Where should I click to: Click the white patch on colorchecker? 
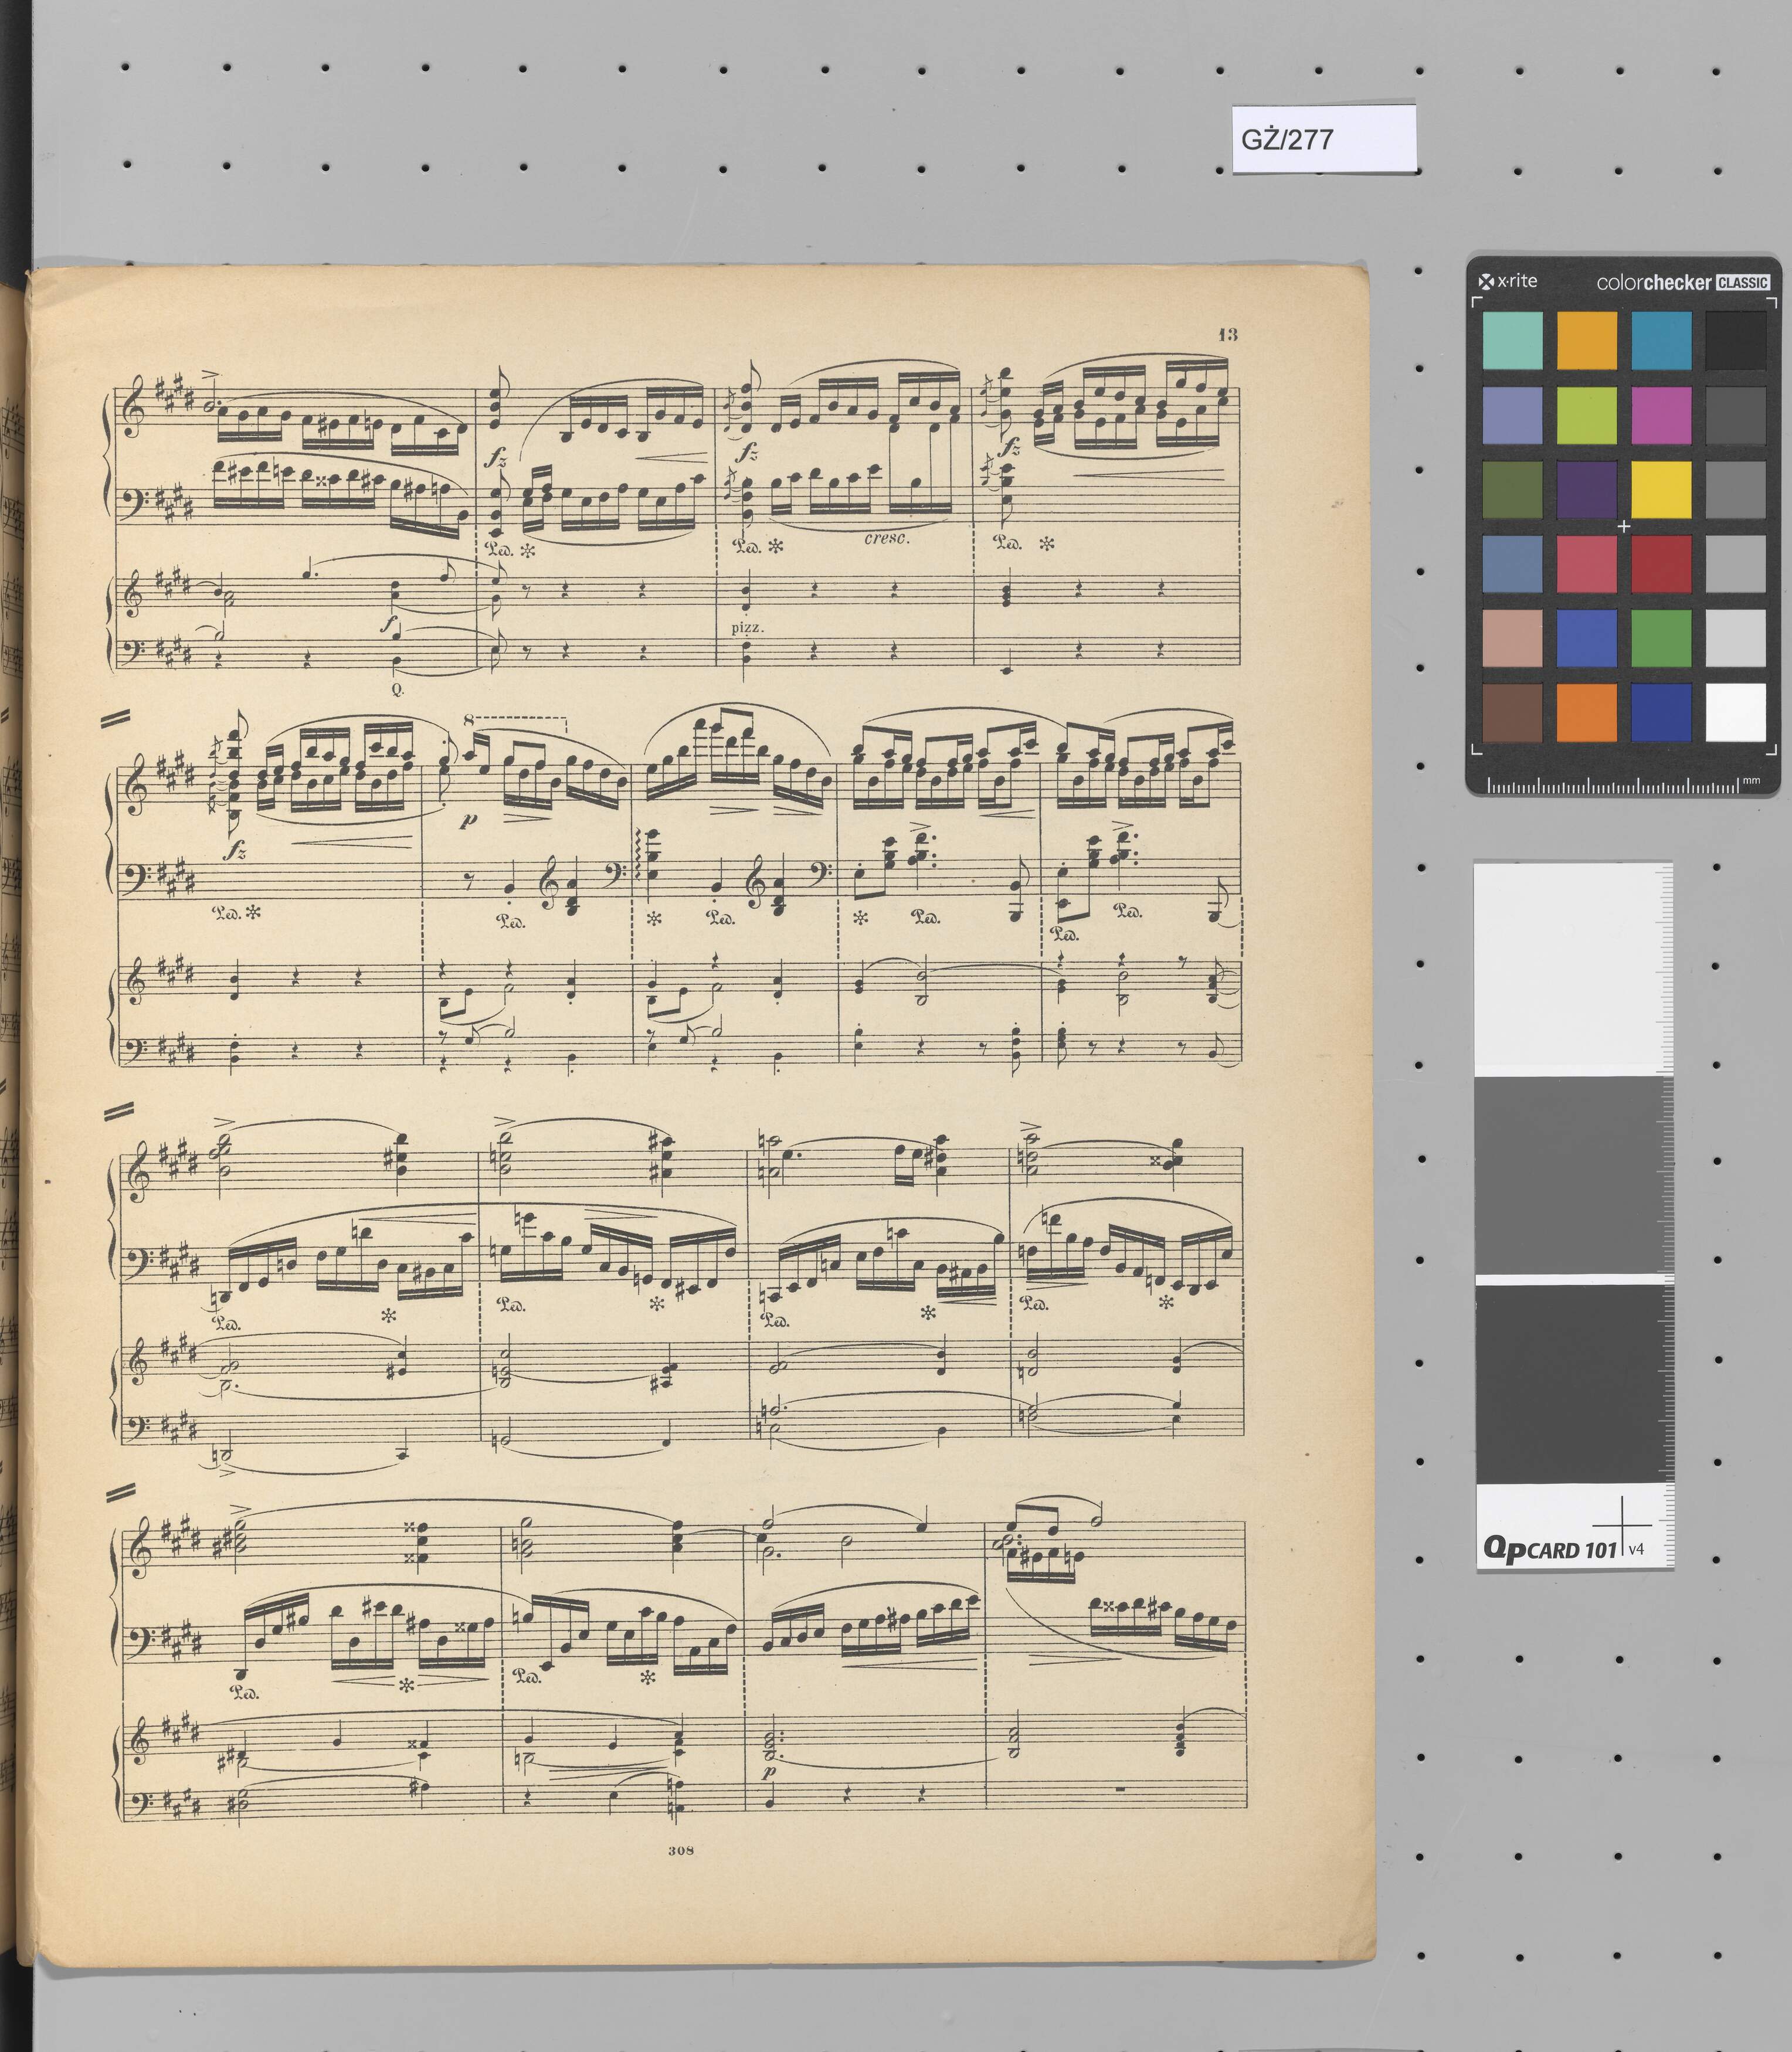(1735, 712)
